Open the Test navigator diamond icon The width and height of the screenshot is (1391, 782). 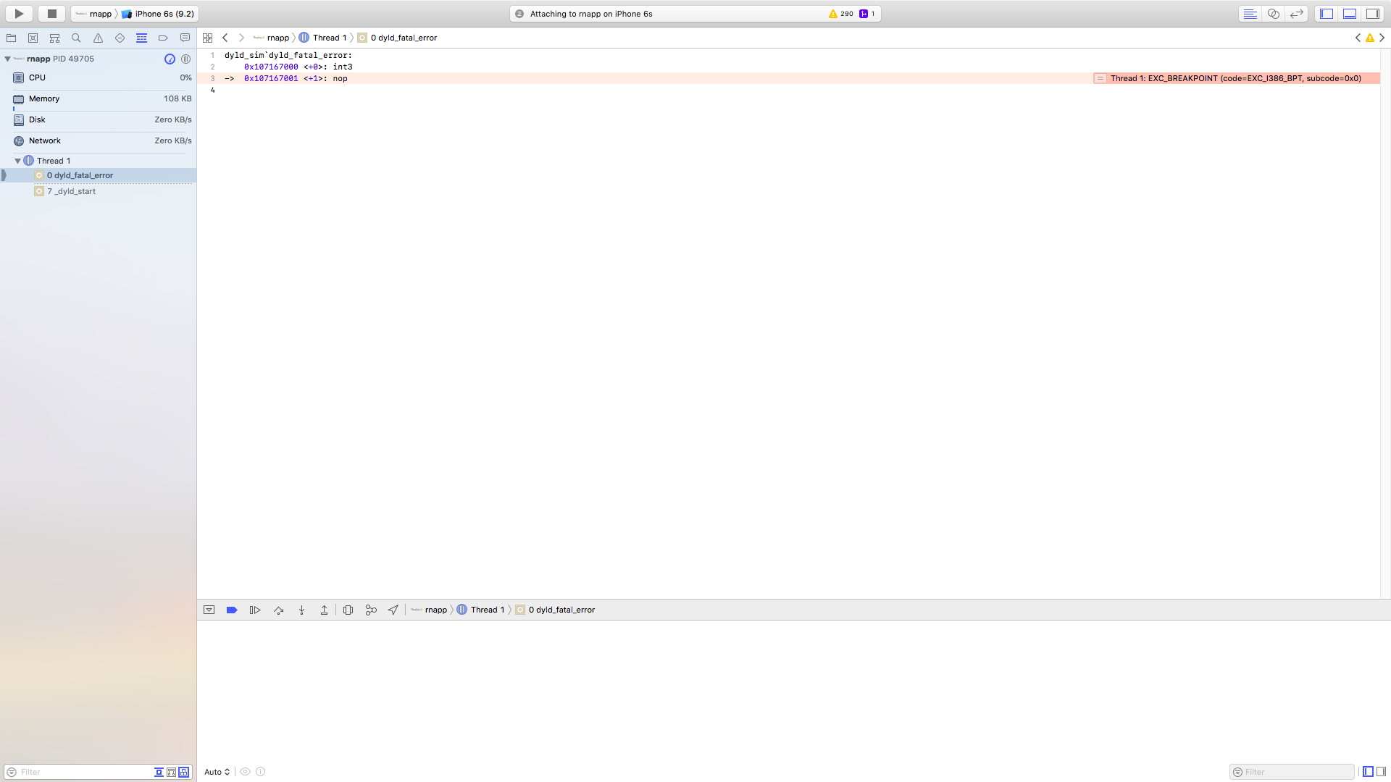(120, 38)
